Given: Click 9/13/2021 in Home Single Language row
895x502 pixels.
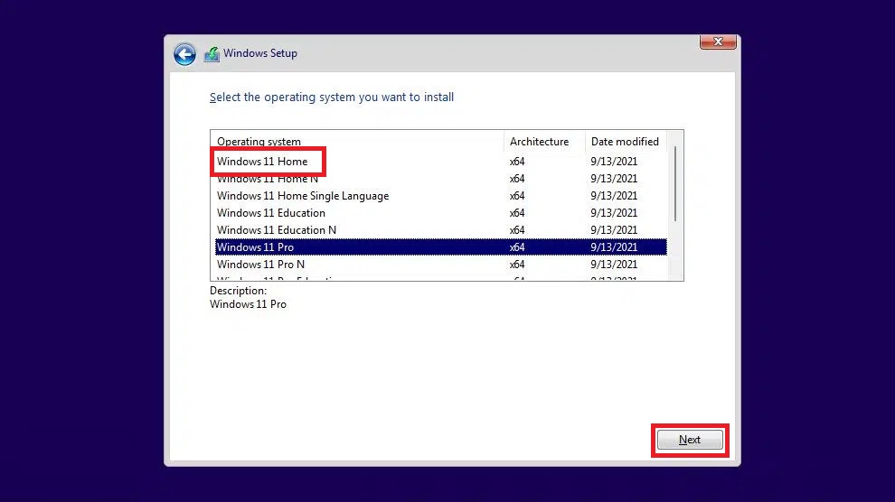Looking at the screenshot, I should coord(614,195).
